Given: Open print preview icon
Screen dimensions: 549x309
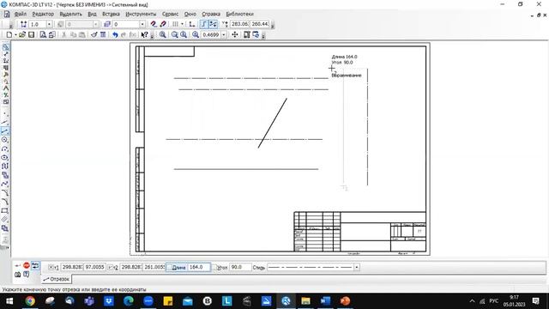Looking at the screenshot, I should tap(43, 34).
